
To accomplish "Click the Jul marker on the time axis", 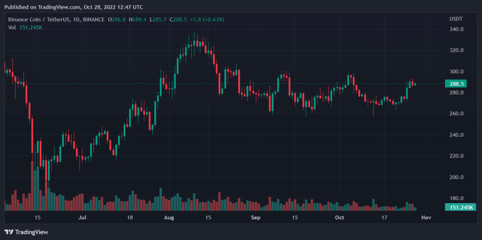I will (x=82, y=218).
